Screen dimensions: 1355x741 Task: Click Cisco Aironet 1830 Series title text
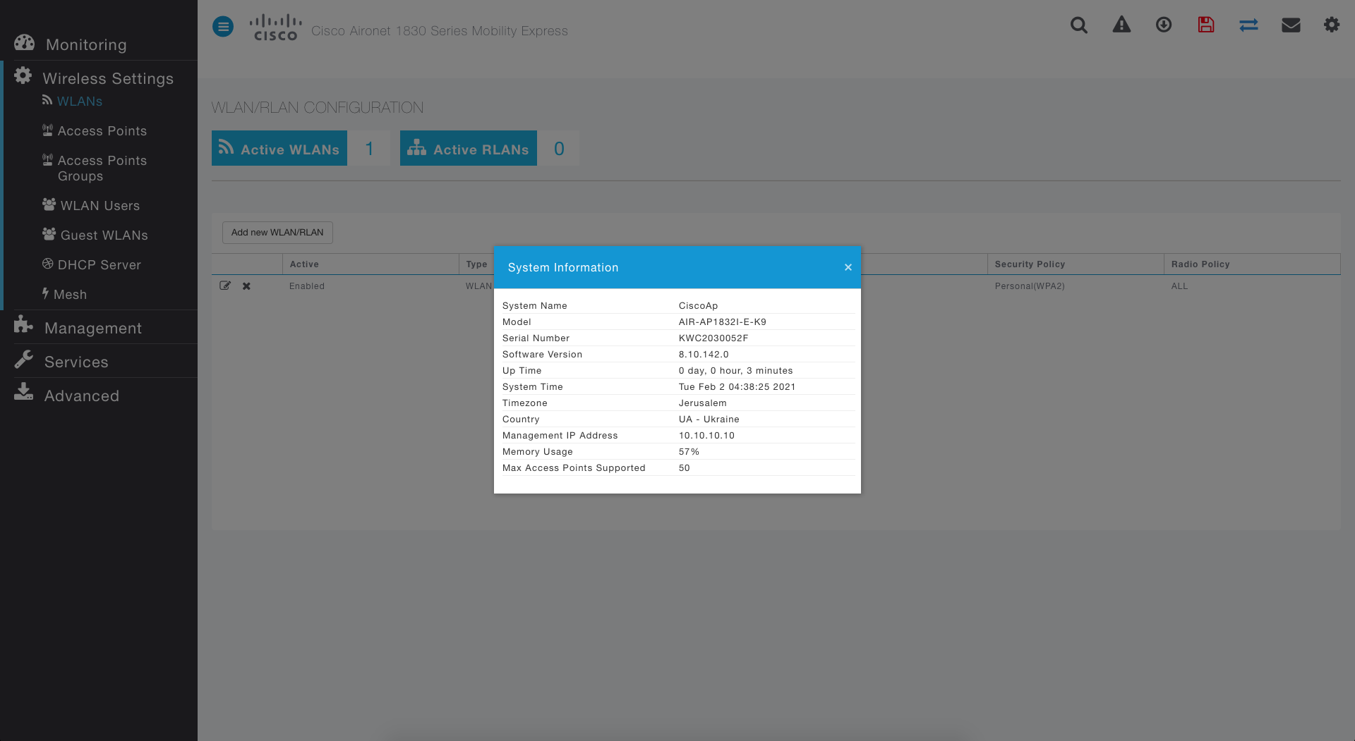[439, 31]
